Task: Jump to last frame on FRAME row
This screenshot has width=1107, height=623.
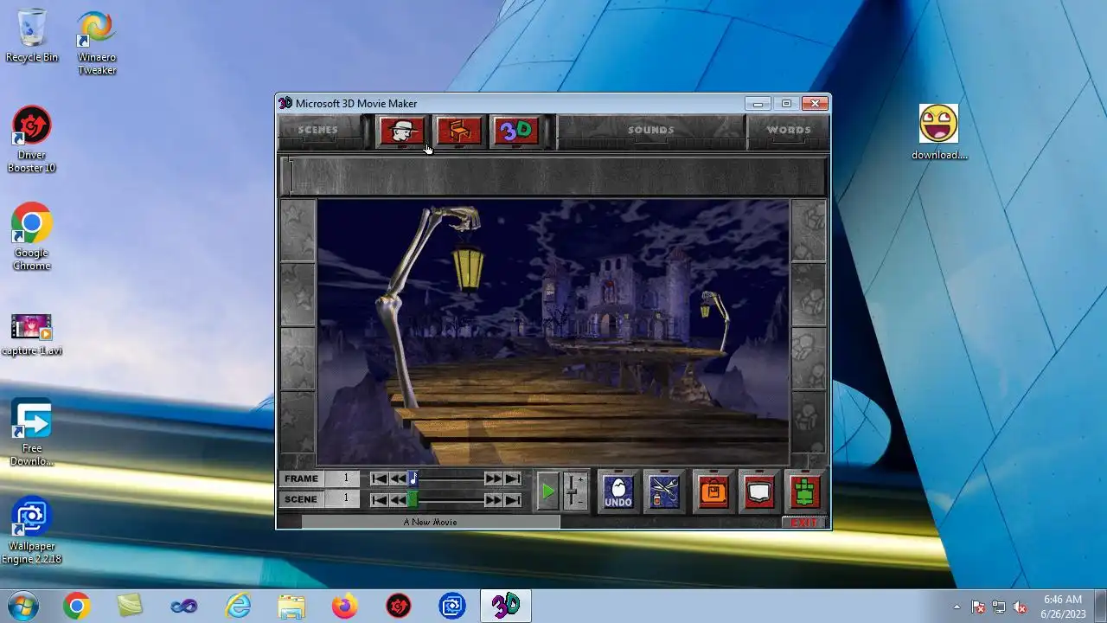Action: (x=513, y=478)
